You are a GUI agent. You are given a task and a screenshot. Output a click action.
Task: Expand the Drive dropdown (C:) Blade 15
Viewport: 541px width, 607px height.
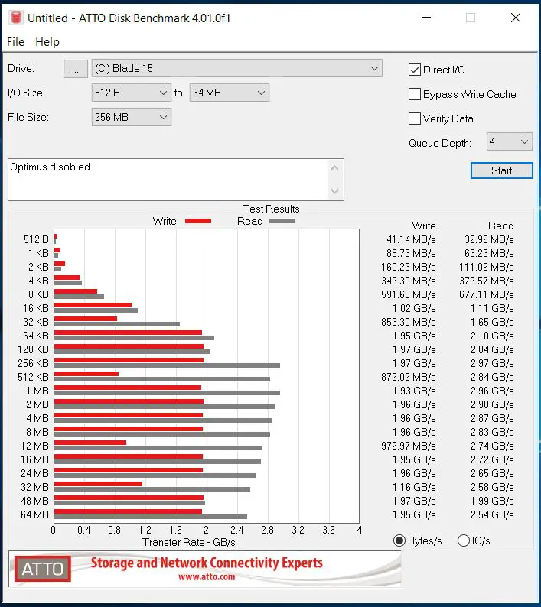236,69
